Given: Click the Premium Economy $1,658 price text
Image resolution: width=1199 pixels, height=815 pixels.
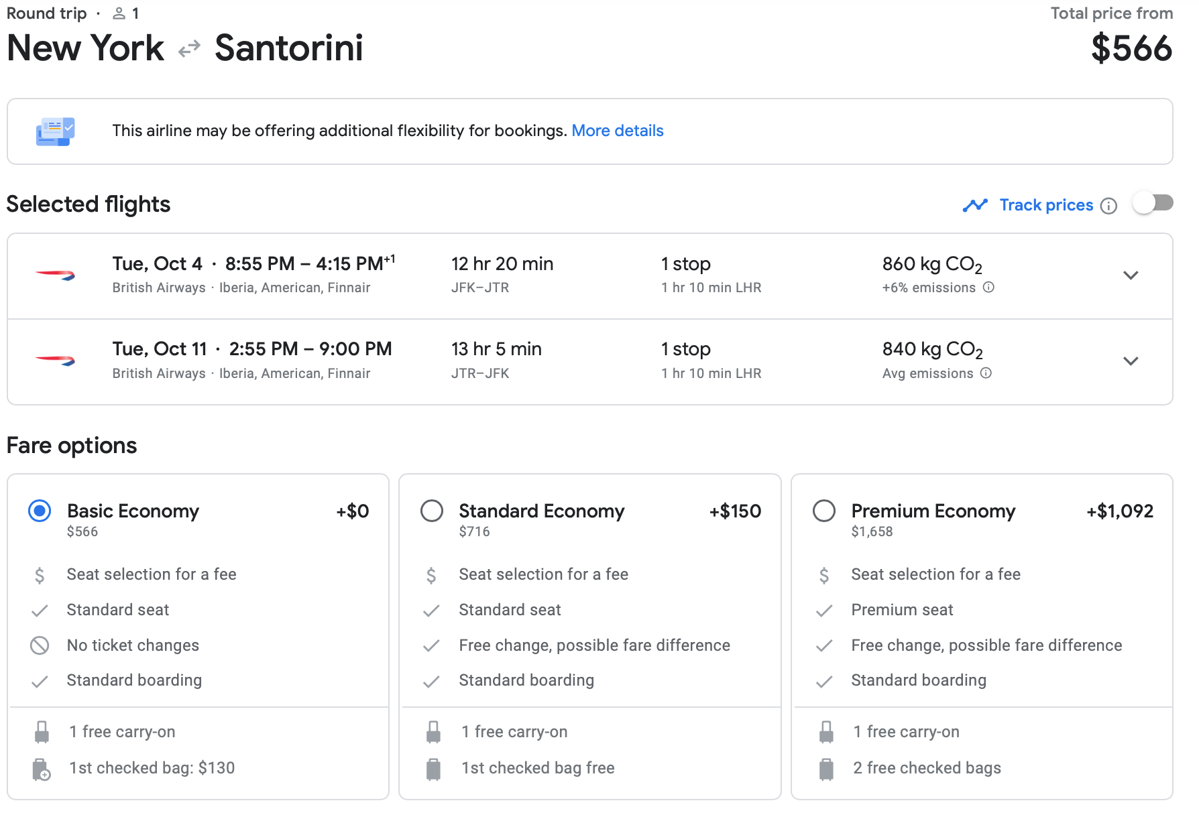Looking at the screenshot, I should 872,531.
